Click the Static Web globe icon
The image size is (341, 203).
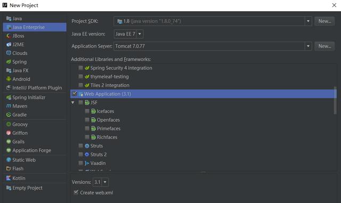point(9,160)
